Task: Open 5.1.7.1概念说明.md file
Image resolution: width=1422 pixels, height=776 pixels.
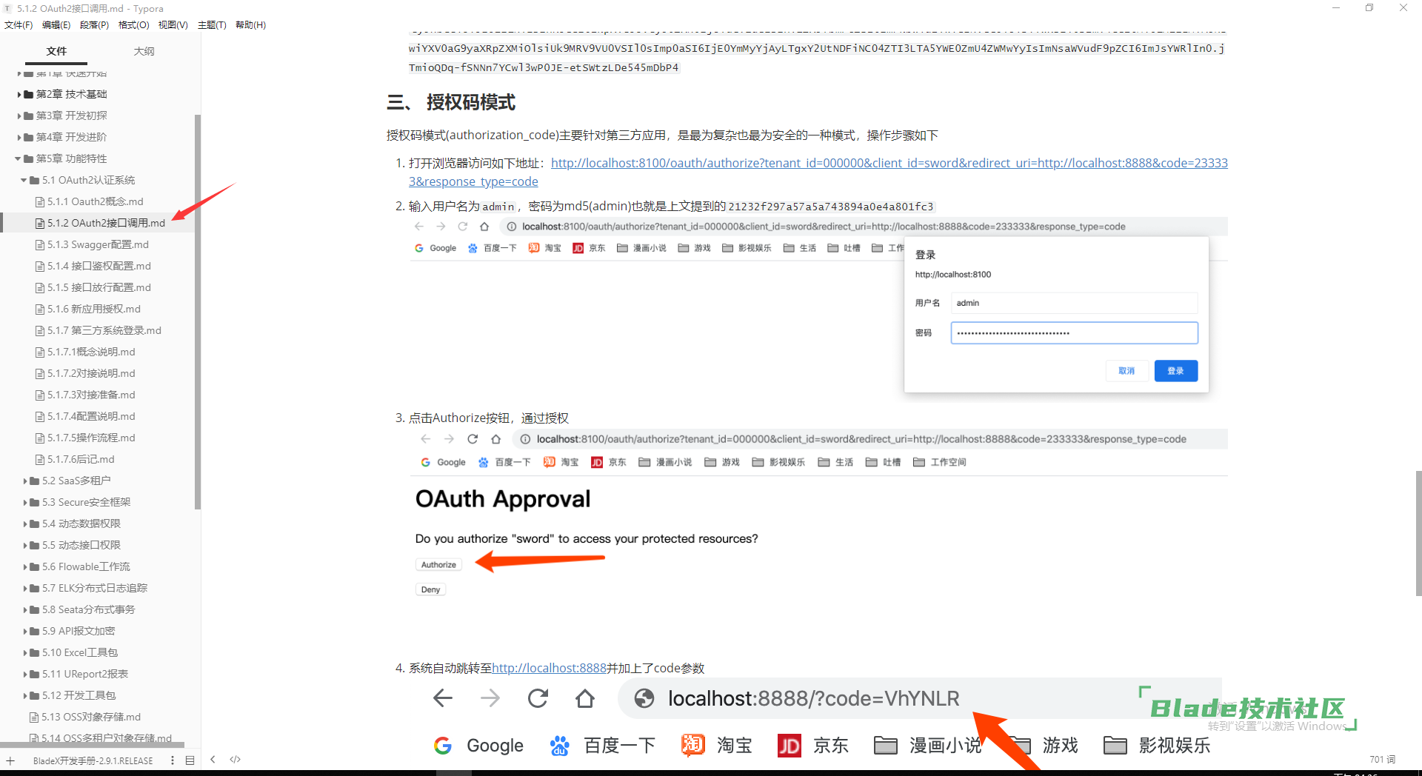Action: point(91,352)
